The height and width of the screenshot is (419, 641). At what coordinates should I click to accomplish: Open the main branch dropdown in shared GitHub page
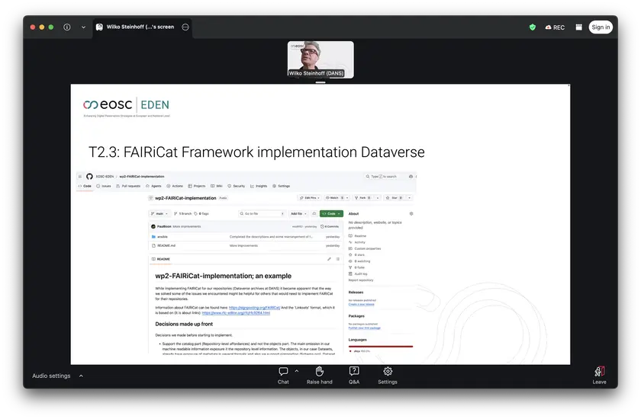(x=159, y=214)
